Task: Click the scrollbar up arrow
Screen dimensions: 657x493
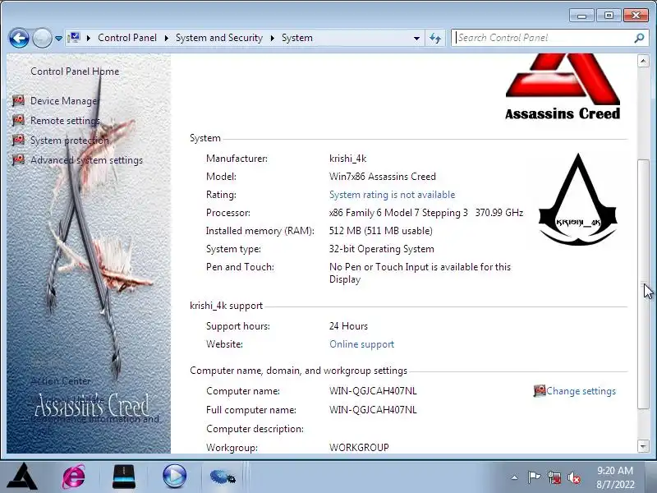Action: tap(643, 61)
